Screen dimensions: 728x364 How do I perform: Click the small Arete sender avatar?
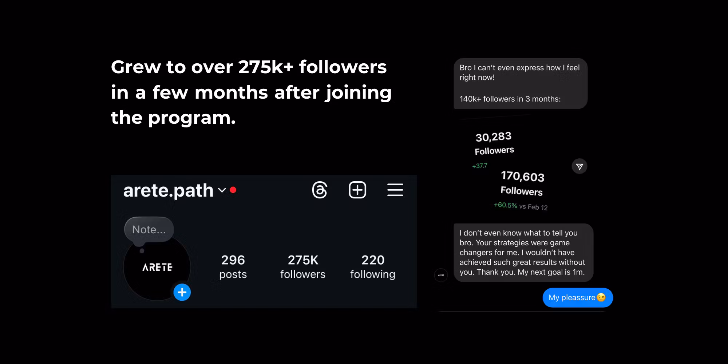441,275
